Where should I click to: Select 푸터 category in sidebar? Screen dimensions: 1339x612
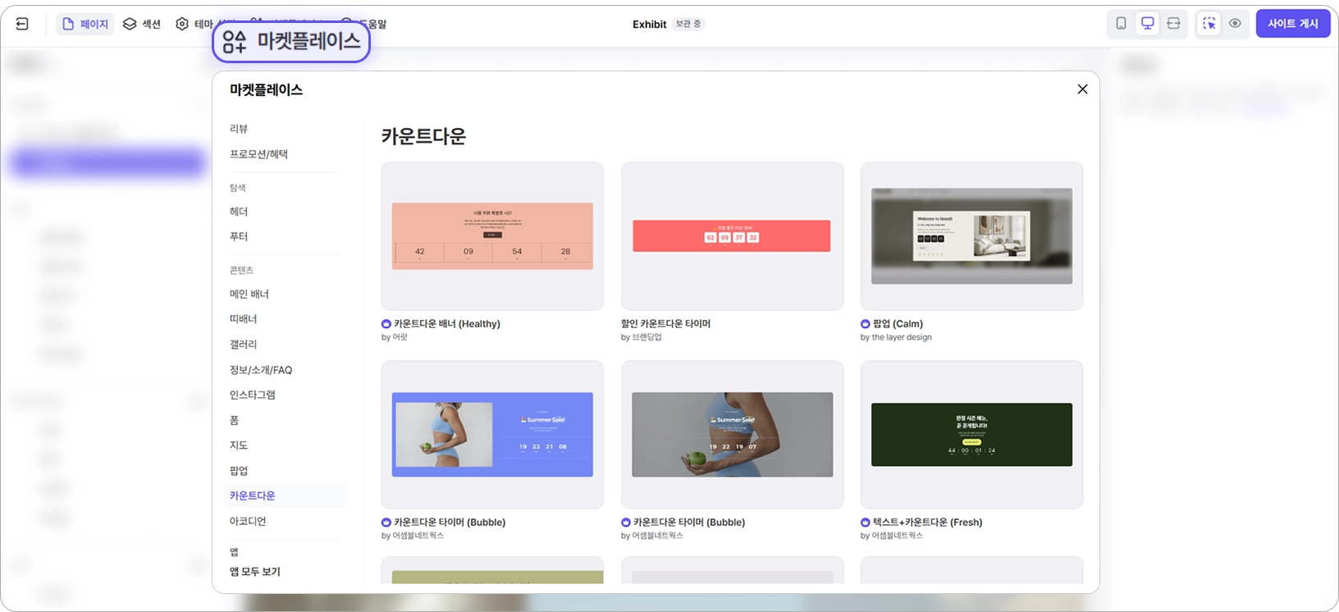click(x=239, y=236)
